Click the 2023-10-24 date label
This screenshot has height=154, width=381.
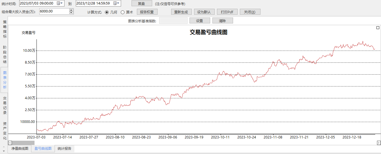tap(247, 137)
